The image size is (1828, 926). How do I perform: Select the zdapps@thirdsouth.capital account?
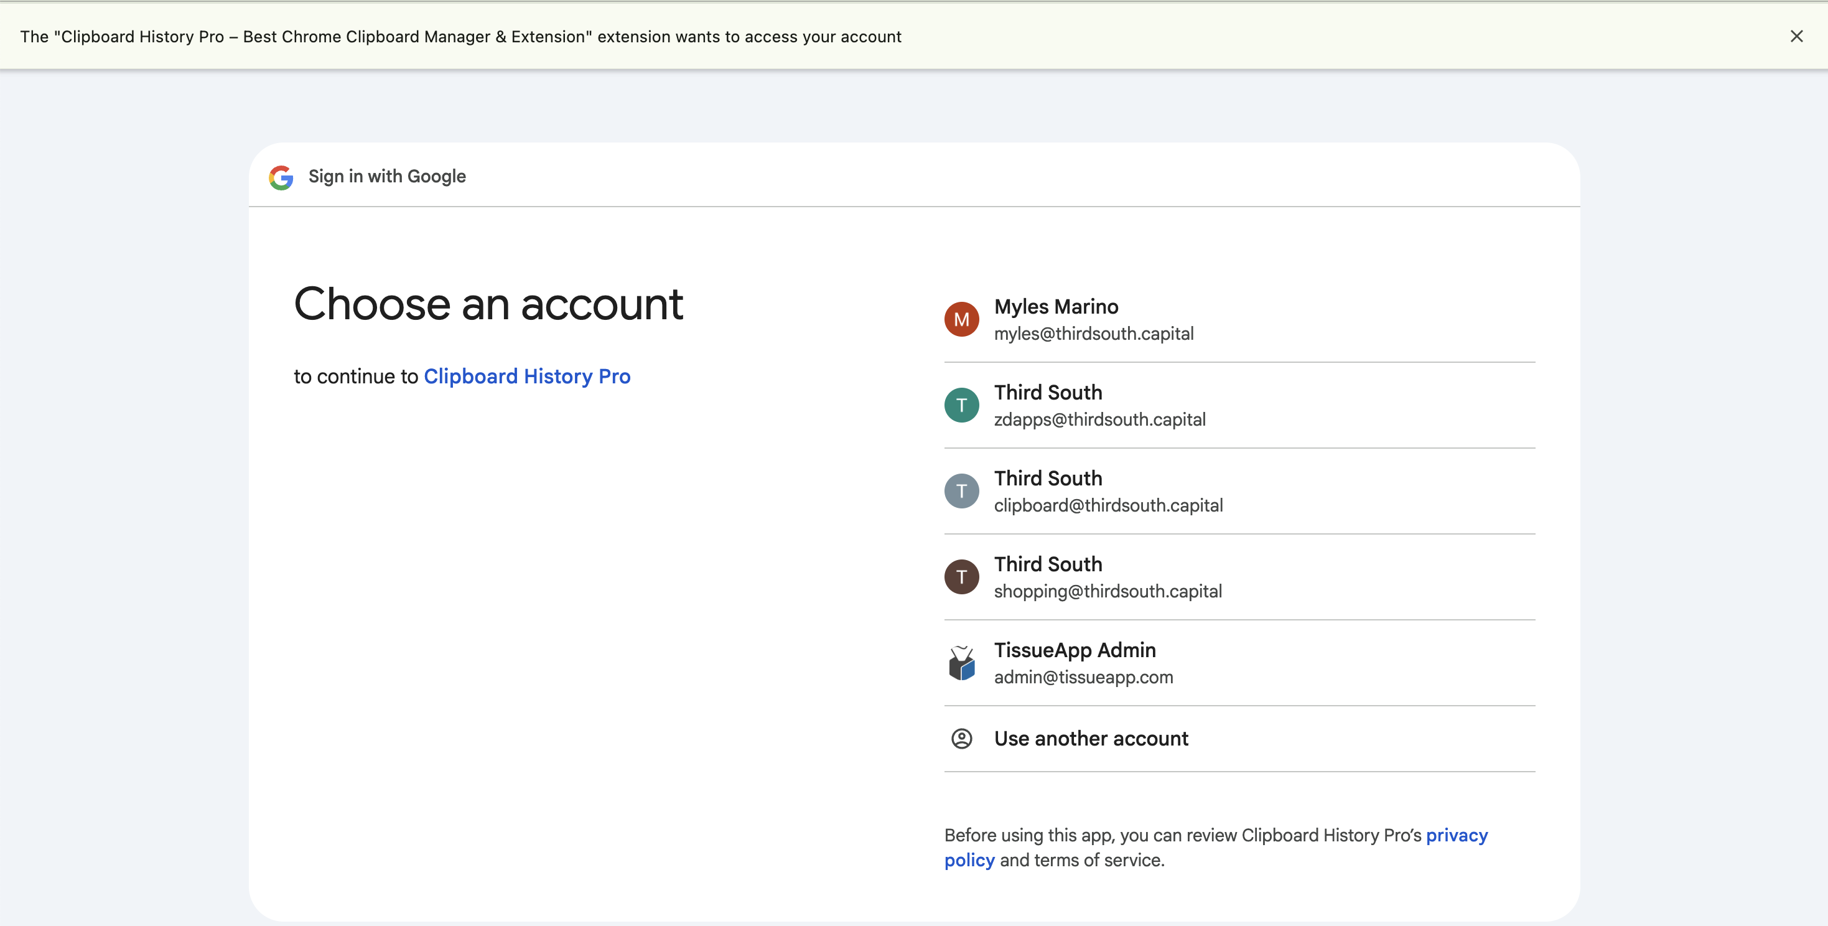[x=1239, y=405]
